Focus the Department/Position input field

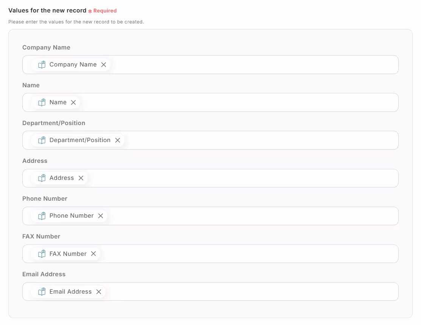[x=210, y=140]
